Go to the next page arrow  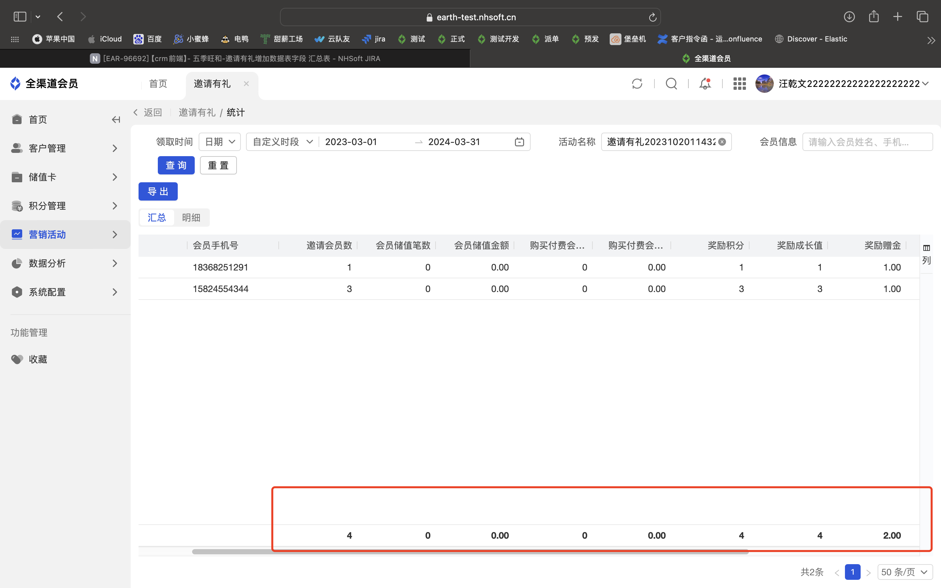(869, 572)
